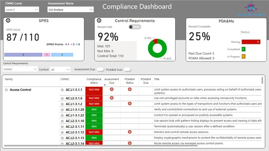Image resolution: width=269 pixels, height=151 pixels.
Task: Expand the AC.L2-3.1.11 row
Action: [62, 127]
